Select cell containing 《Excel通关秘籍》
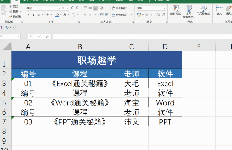Screen dimensions: 232x150 [x=80, y=83]
